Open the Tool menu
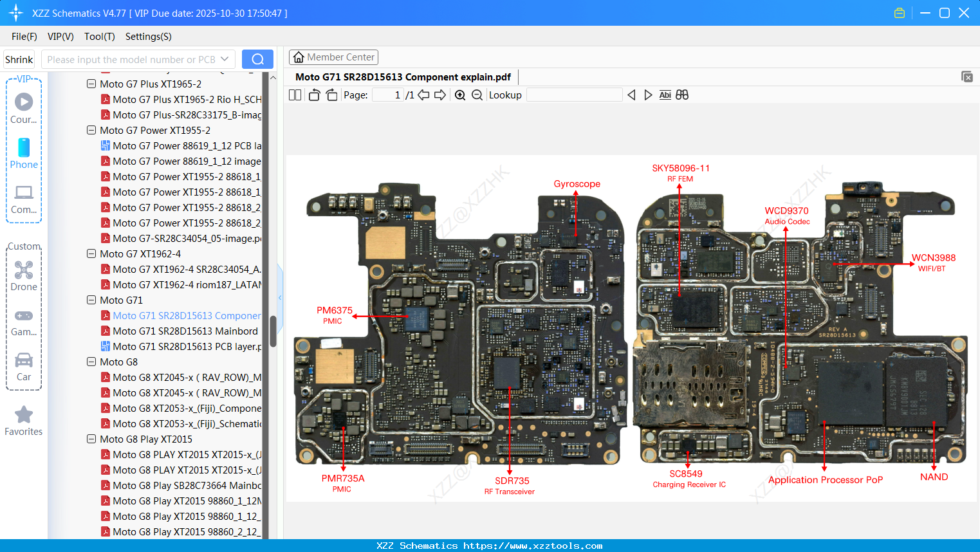980x552 pixels. click(99, 37)
